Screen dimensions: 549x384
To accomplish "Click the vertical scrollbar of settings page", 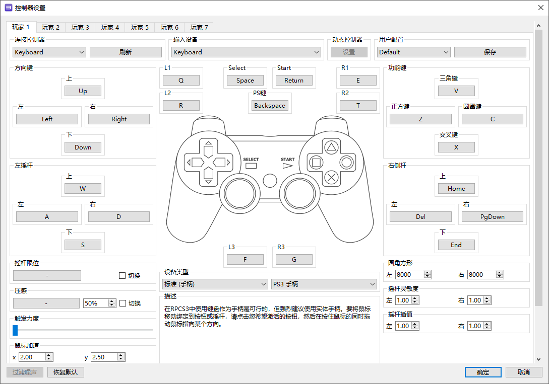I will point(538,168).
